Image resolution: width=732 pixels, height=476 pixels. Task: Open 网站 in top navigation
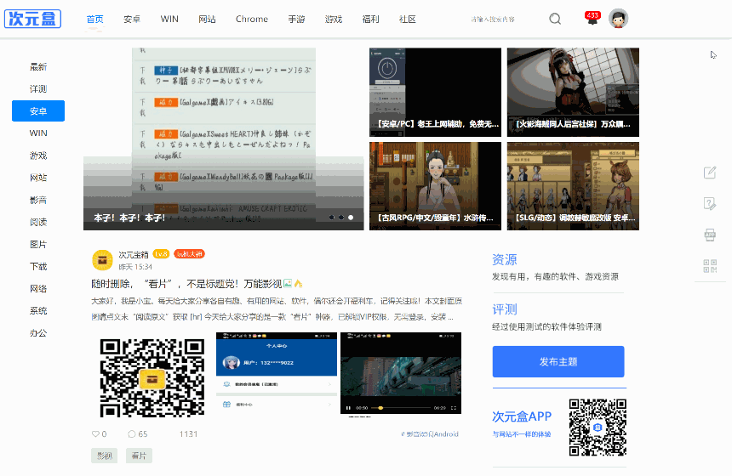coord(207,19)
